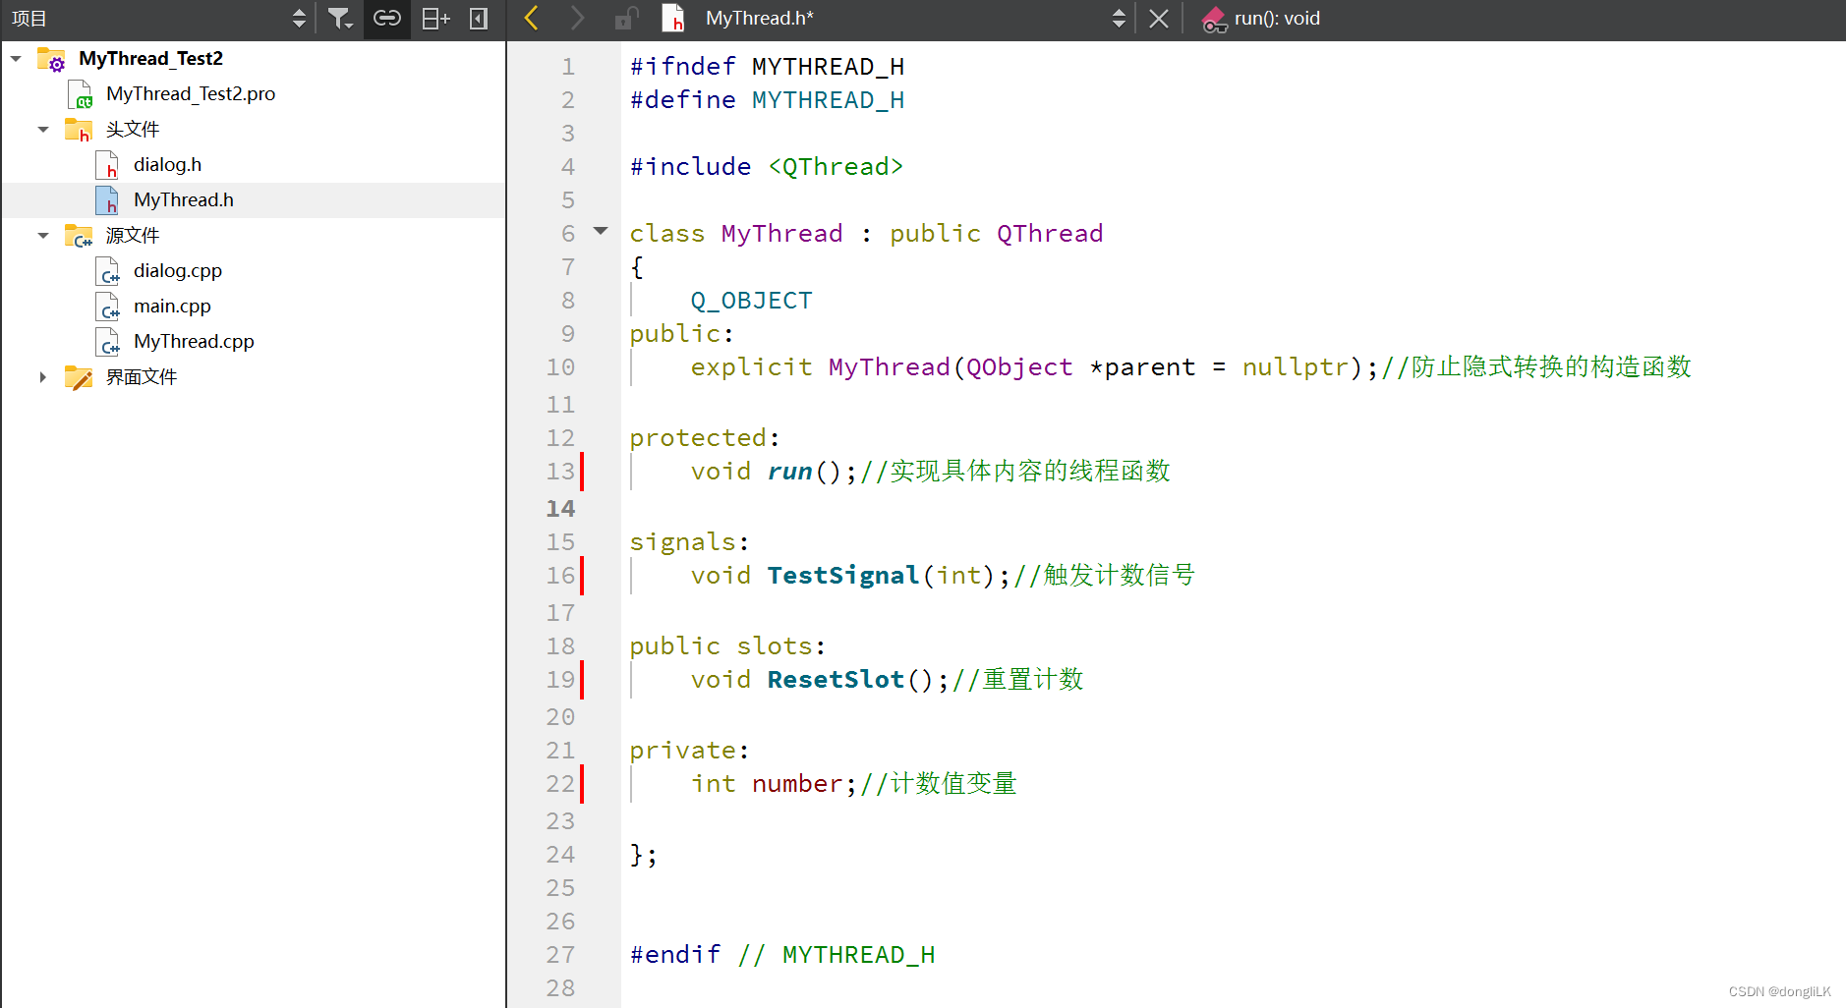The height and width of the screenshot is (1008, 1846).
Task: Click the #endif directive on line 27
Action: tap(675, 955)
